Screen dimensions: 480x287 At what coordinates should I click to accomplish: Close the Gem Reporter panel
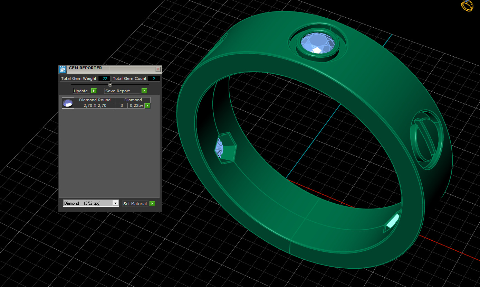tap(158, 70)
